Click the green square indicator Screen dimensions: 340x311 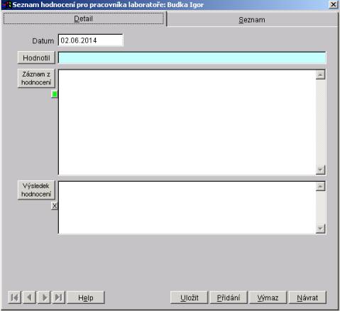(x=55, y=94)
